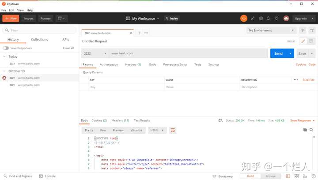The width and height of the screenshot is (318, 180).
Task: Switch to the APIs tab
Action: [66, 39]
